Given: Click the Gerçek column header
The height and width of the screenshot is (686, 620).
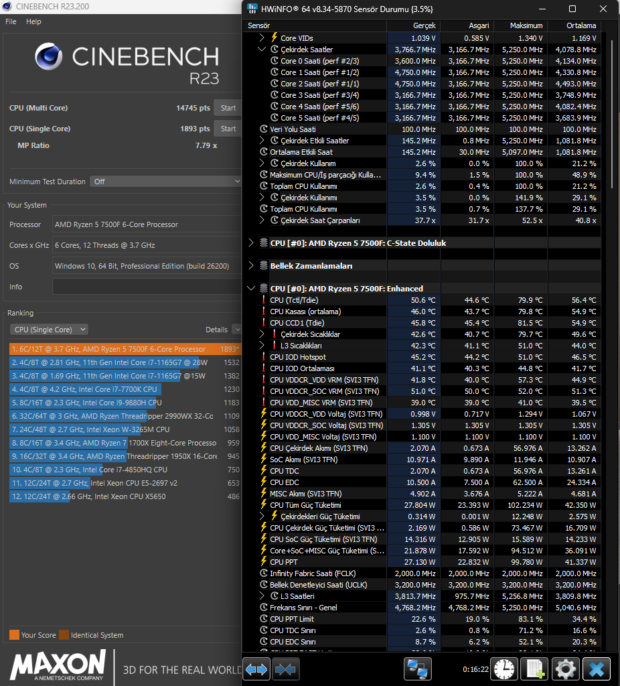Looking at the screenshot, I should (x=413, y=25).
